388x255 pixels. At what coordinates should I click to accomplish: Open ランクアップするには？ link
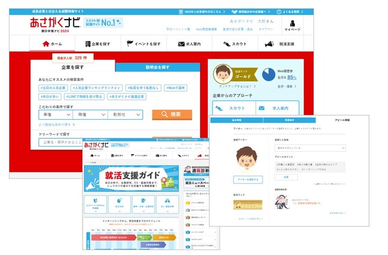[x=238, y=86]
